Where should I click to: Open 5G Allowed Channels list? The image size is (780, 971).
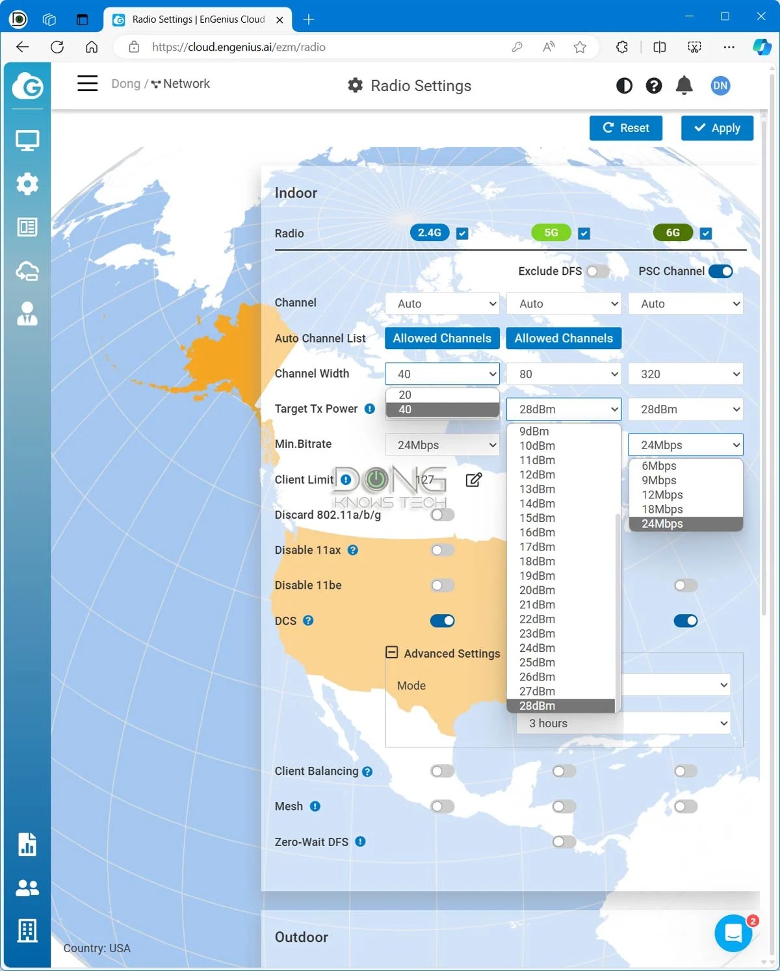coord(564,338)
